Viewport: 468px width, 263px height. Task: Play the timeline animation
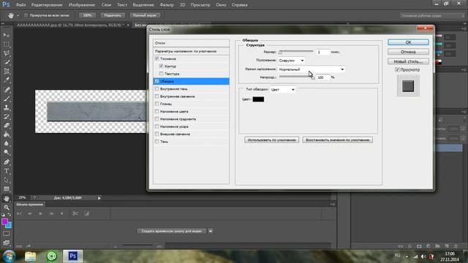pos(41,213)
